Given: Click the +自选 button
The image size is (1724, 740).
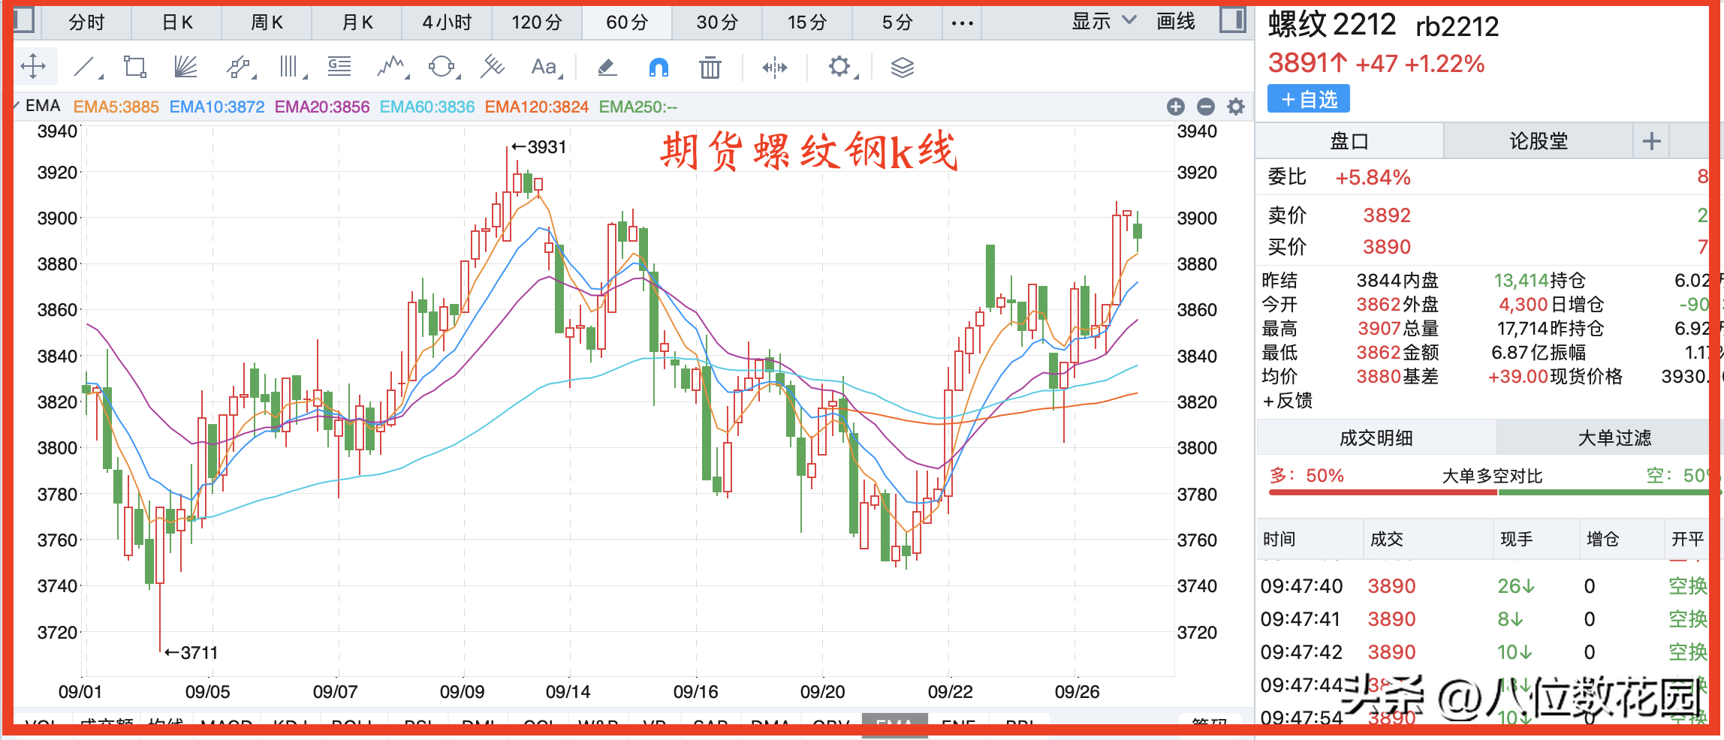Looking at the screenshot, I should point(1308,99).
